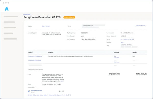Viewport: 153px width, 99px height.
Task: Remove attachment using the minus circle icon
Action: (x=63, y=91)
